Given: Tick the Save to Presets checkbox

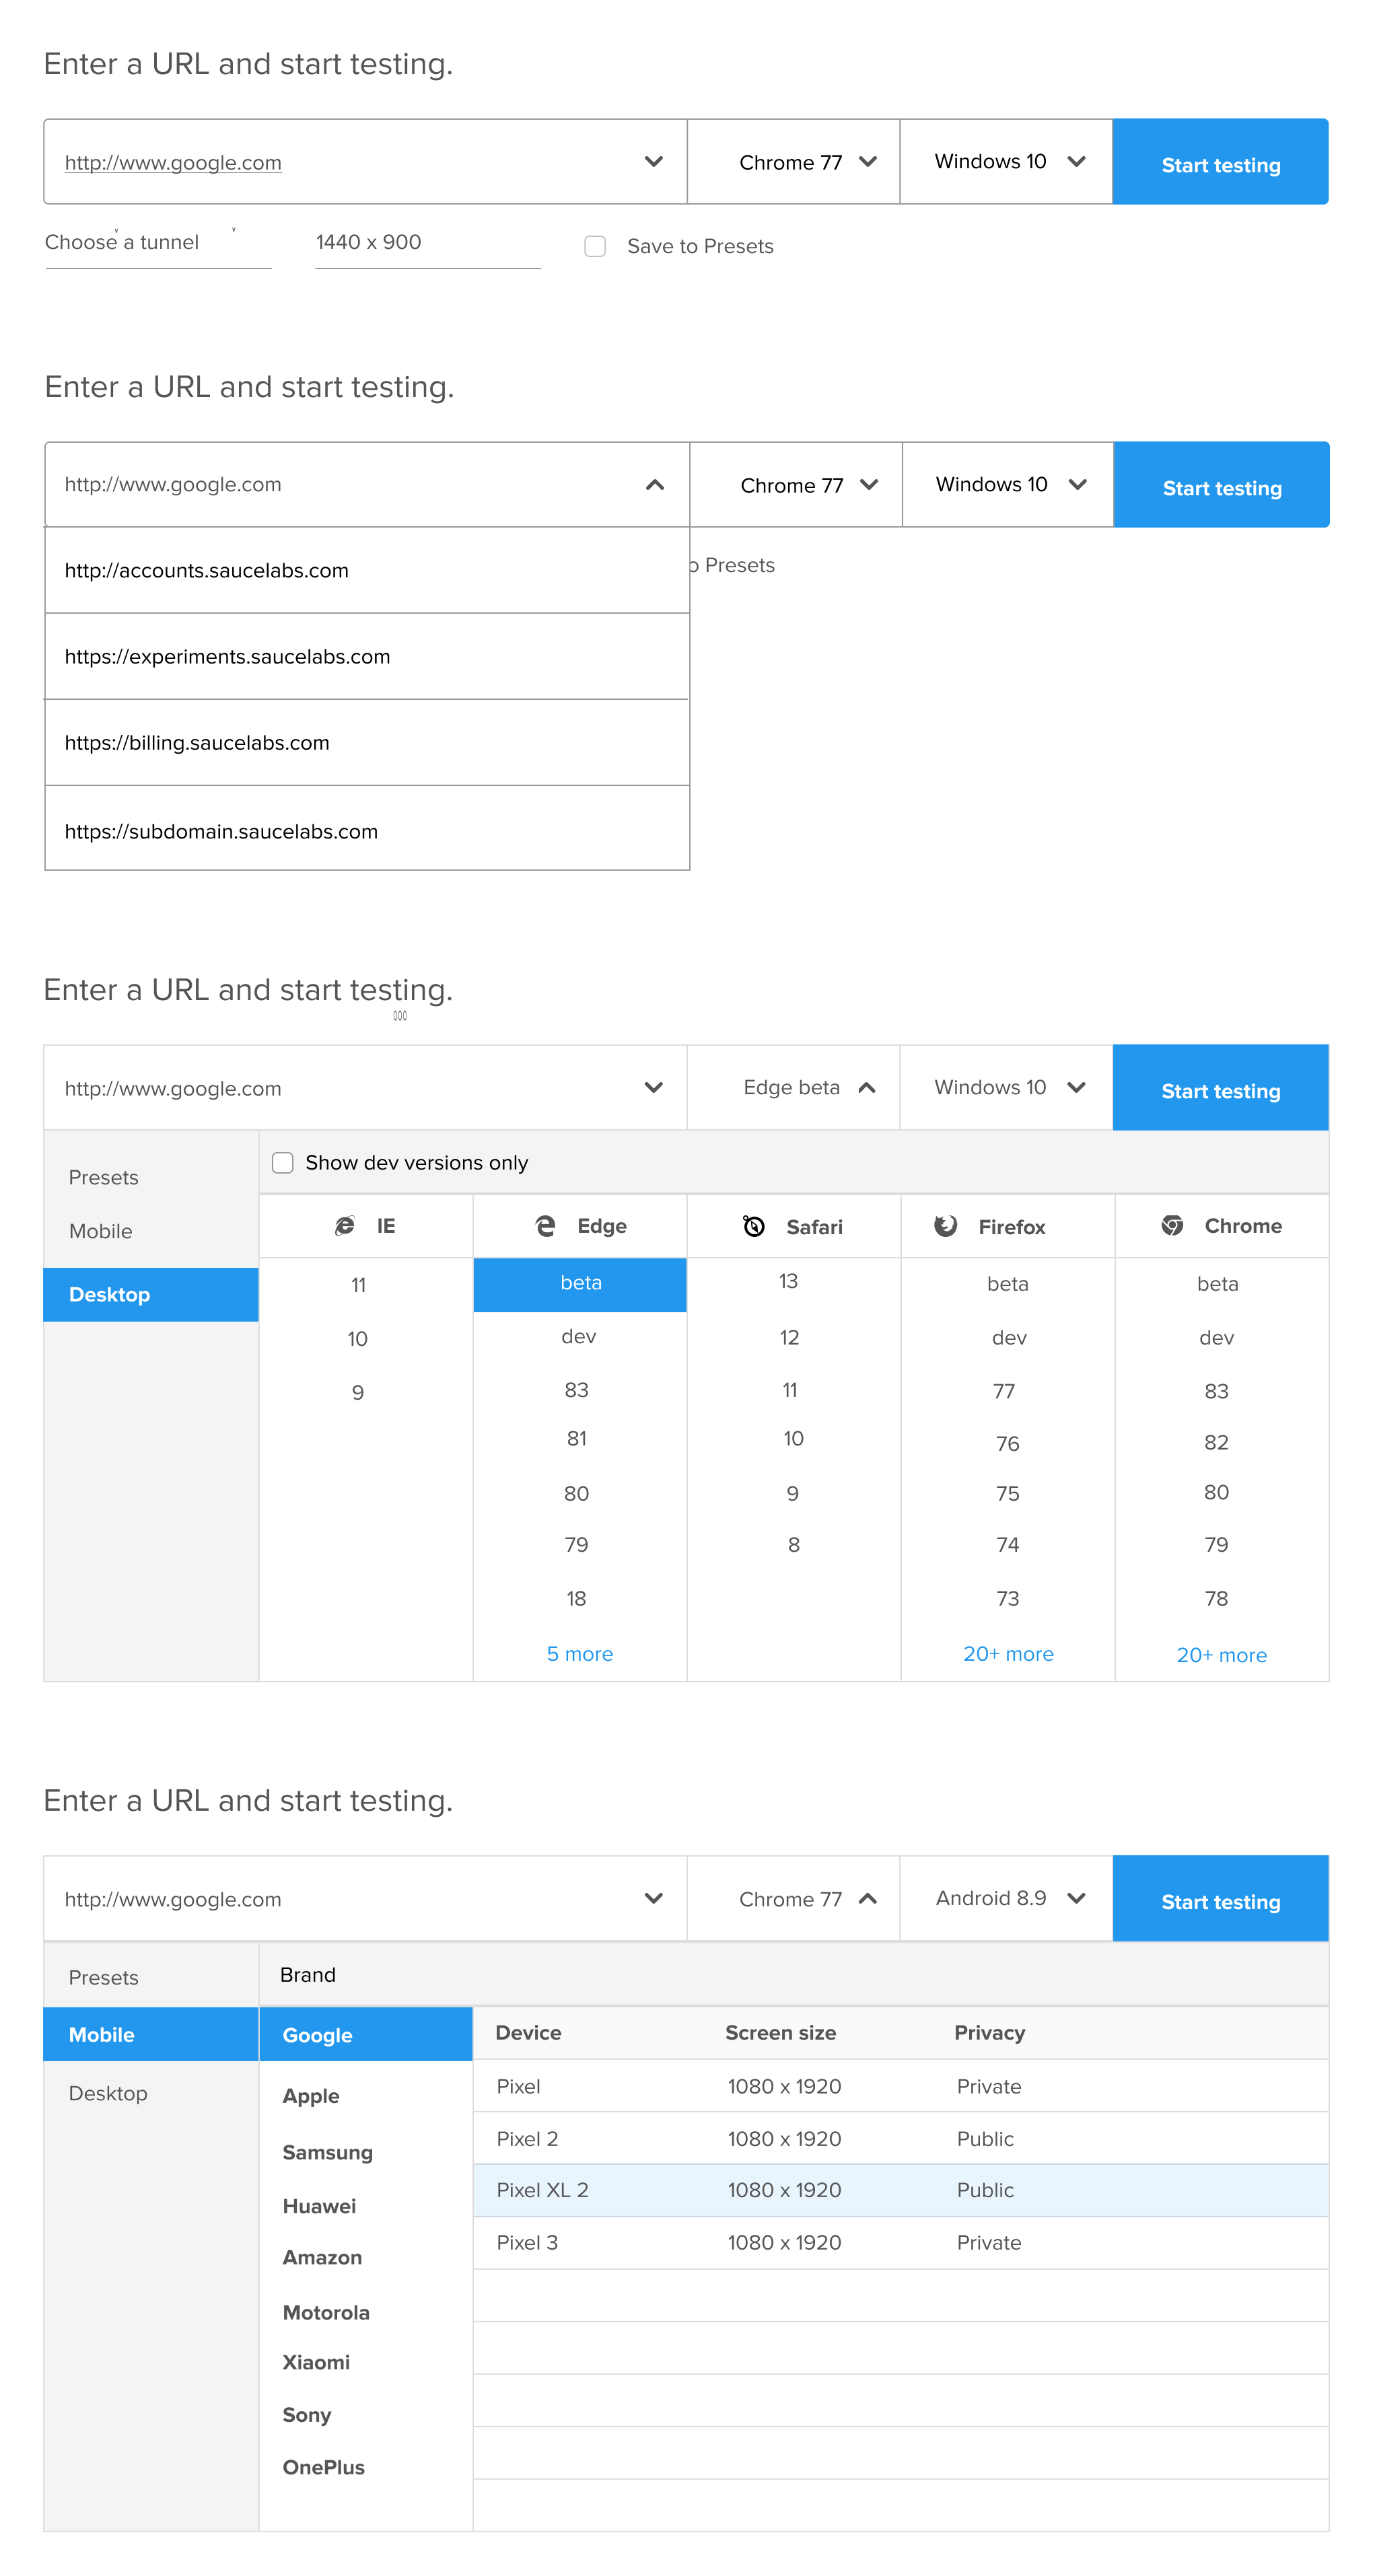Looking at the screenshot, I should (595, 246).
